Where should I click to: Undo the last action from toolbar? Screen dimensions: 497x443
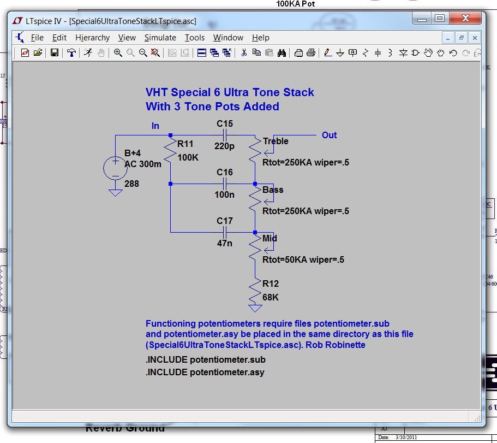tap(453, 52)
